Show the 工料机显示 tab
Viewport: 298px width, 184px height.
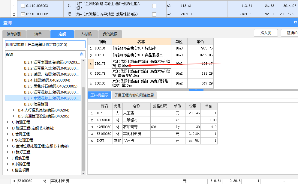tap(99, 95)
